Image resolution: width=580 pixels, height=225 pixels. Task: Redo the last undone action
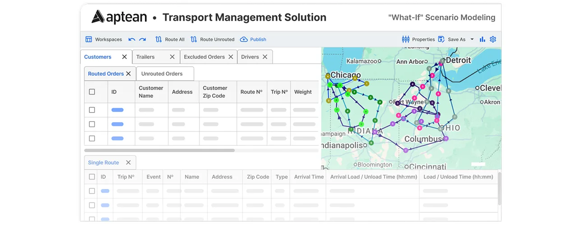pos(143,40)
